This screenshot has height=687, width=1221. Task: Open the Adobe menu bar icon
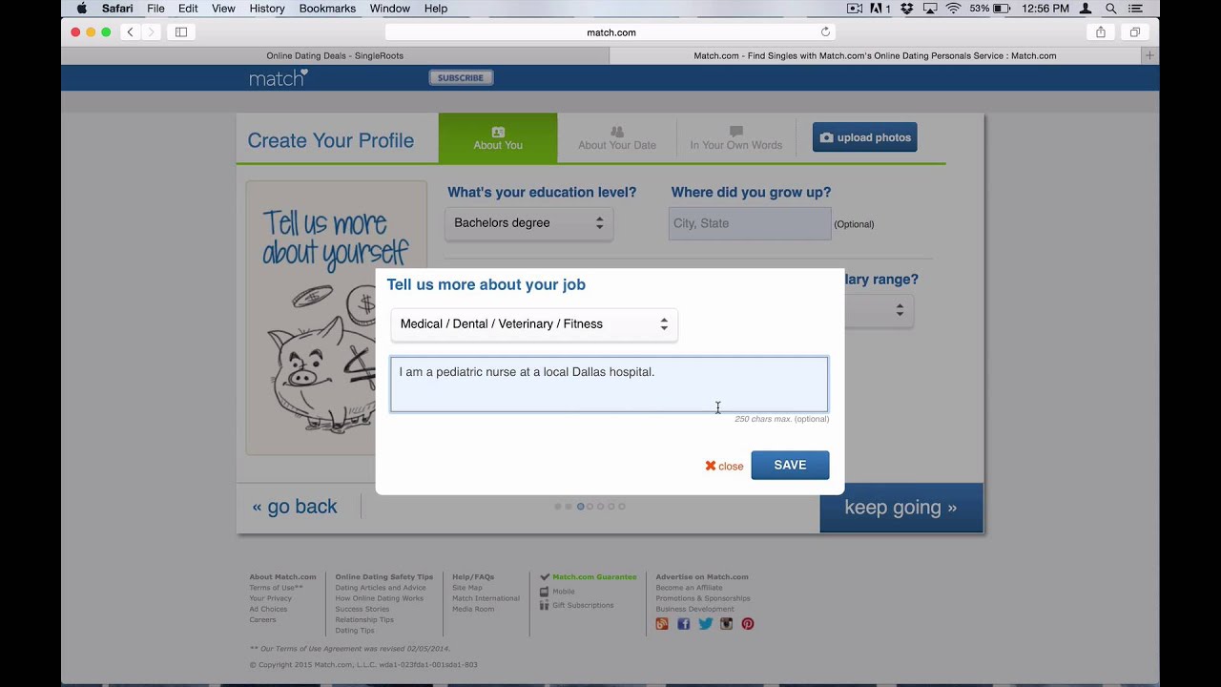click(880, 9)
